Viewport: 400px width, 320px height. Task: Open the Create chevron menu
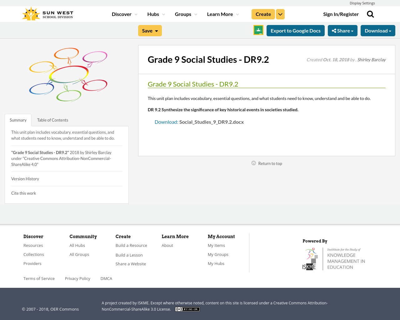tap(280, 14)
